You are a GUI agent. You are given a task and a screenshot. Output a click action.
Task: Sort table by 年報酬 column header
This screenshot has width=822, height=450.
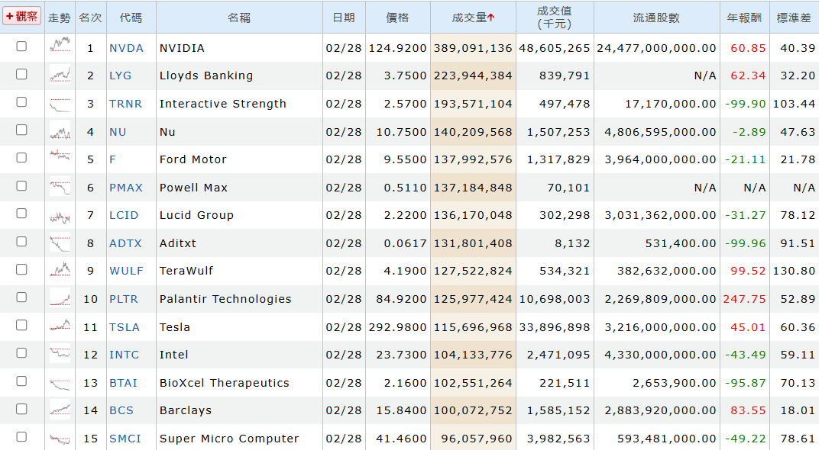pyautogui.click(x=744, y=18)
